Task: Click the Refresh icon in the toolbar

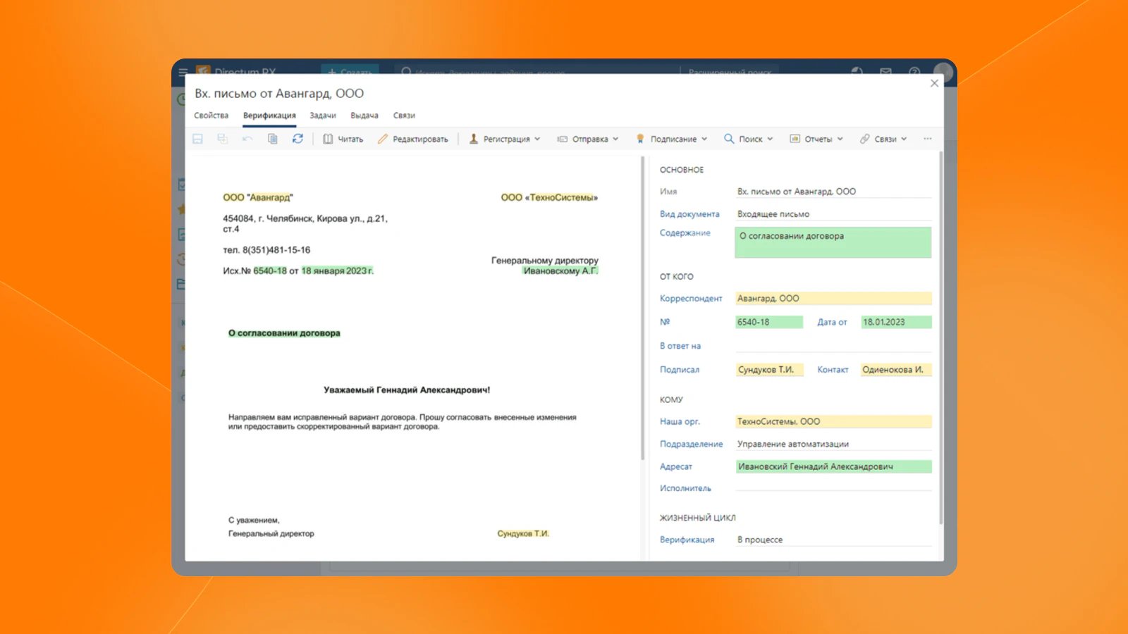Action: (298, 139)
